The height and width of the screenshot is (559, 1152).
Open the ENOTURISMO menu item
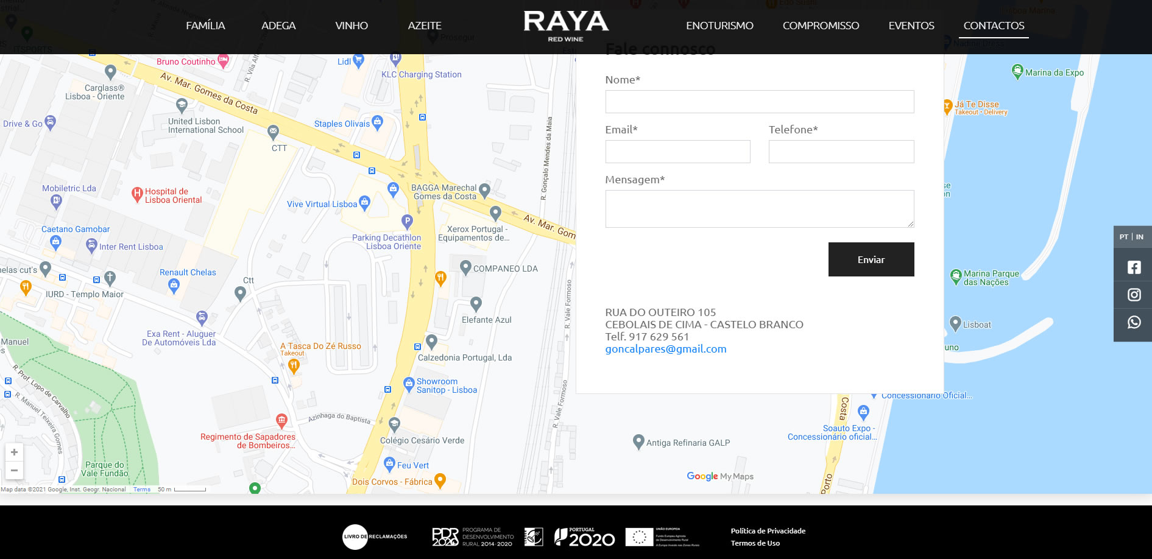click(719, 26)
